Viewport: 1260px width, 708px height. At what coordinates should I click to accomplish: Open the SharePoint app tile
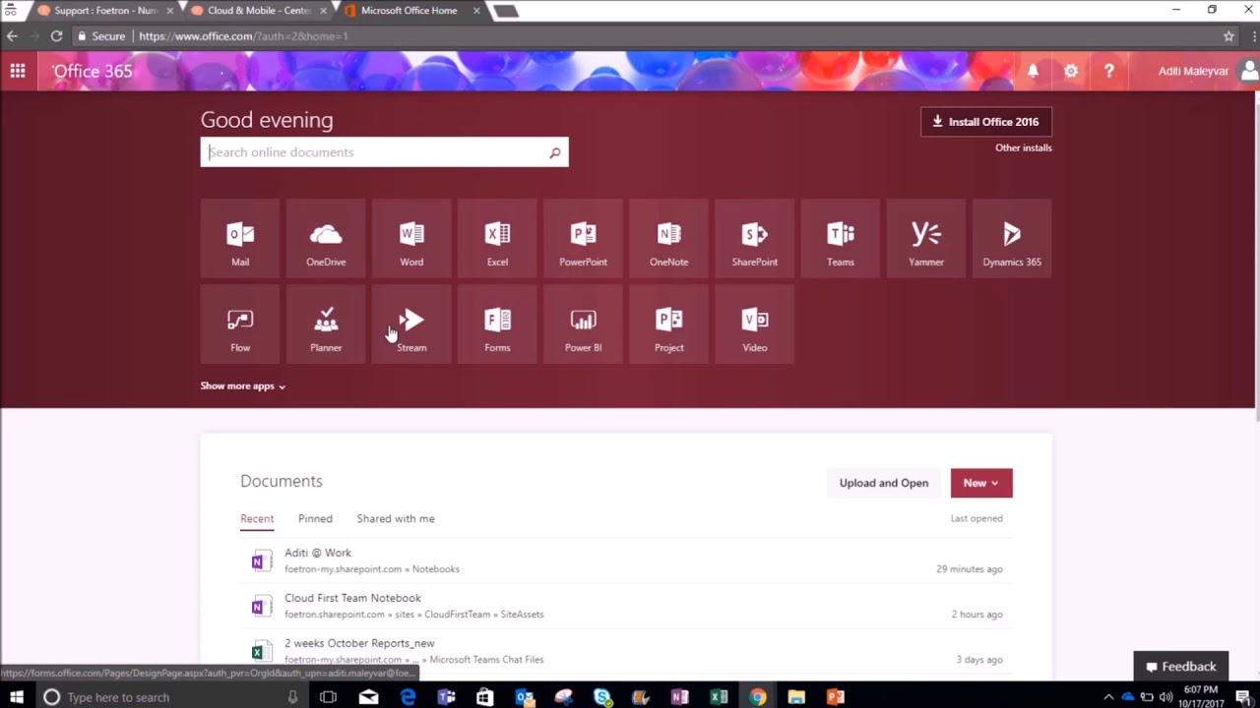[x=754, y=239]
